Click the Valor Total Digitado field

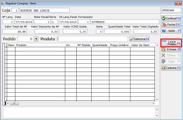click(146, 31)
